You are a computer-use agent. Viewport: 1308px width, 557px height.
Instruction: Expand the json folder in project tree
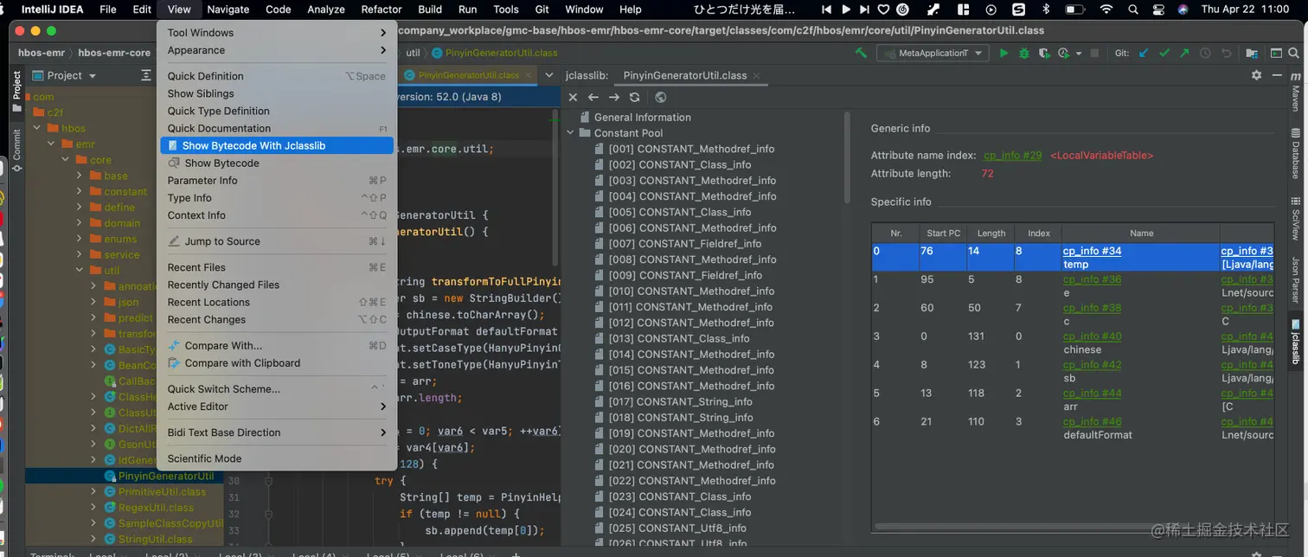tap(93, 302)
